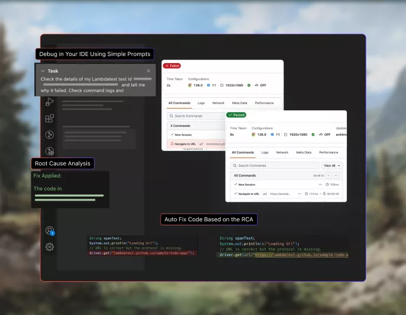
Task: Click tunnel OFF icon in Failed panel
Action: pyautogui.click(x=256, y=86)
